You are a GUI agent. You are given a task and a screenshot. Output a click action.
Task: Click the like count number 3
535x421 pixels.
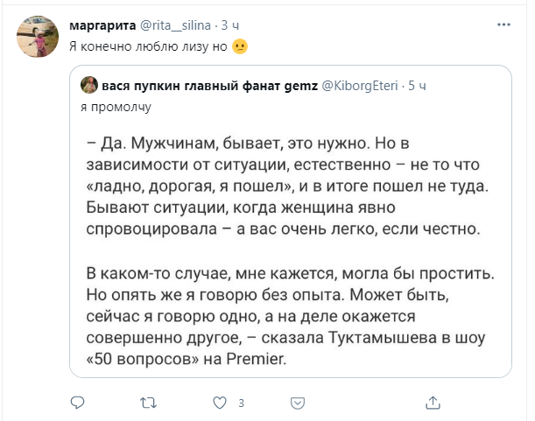(240, 403)
